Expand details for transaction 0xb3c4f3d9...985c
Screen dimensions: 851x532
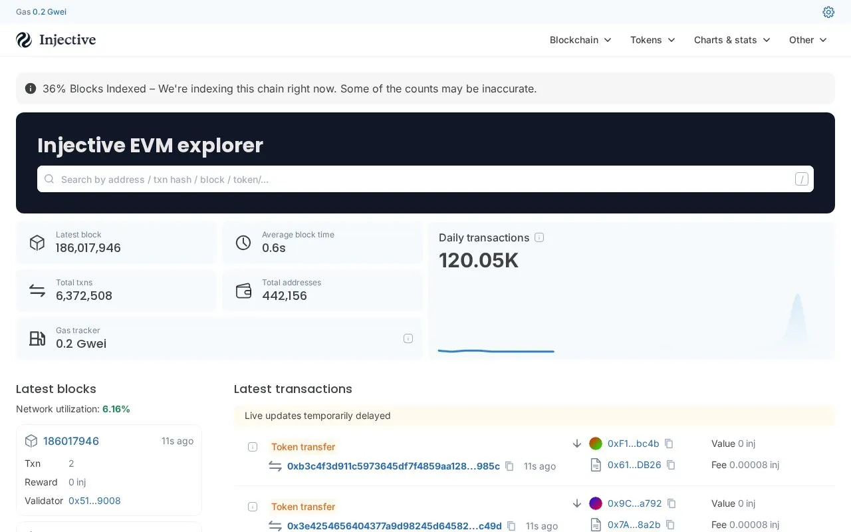point(253,447)
